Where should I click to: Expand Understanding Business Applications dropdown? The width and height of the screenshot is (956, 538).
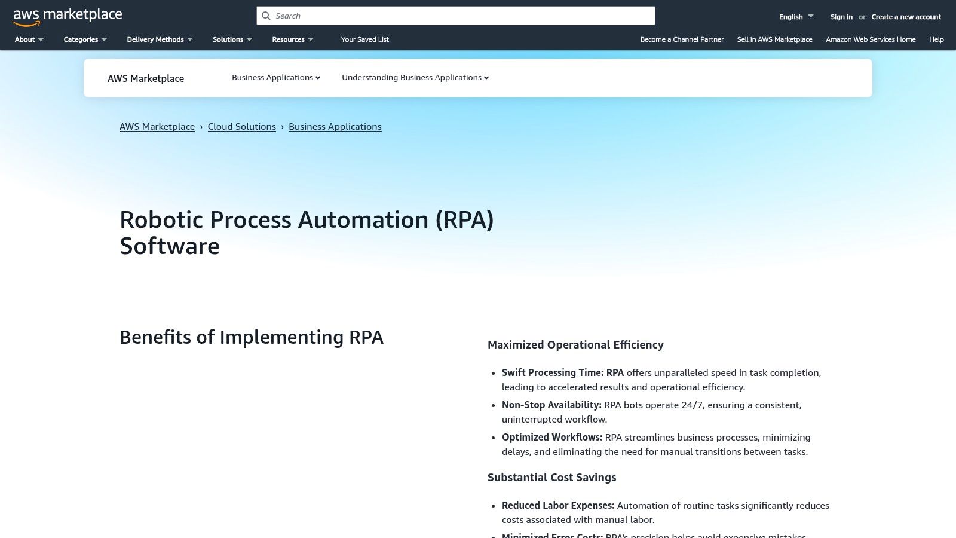tap(415, 78)
